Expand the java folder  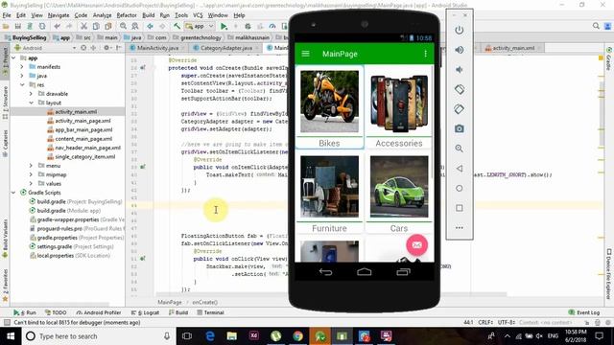coord(22,76)
